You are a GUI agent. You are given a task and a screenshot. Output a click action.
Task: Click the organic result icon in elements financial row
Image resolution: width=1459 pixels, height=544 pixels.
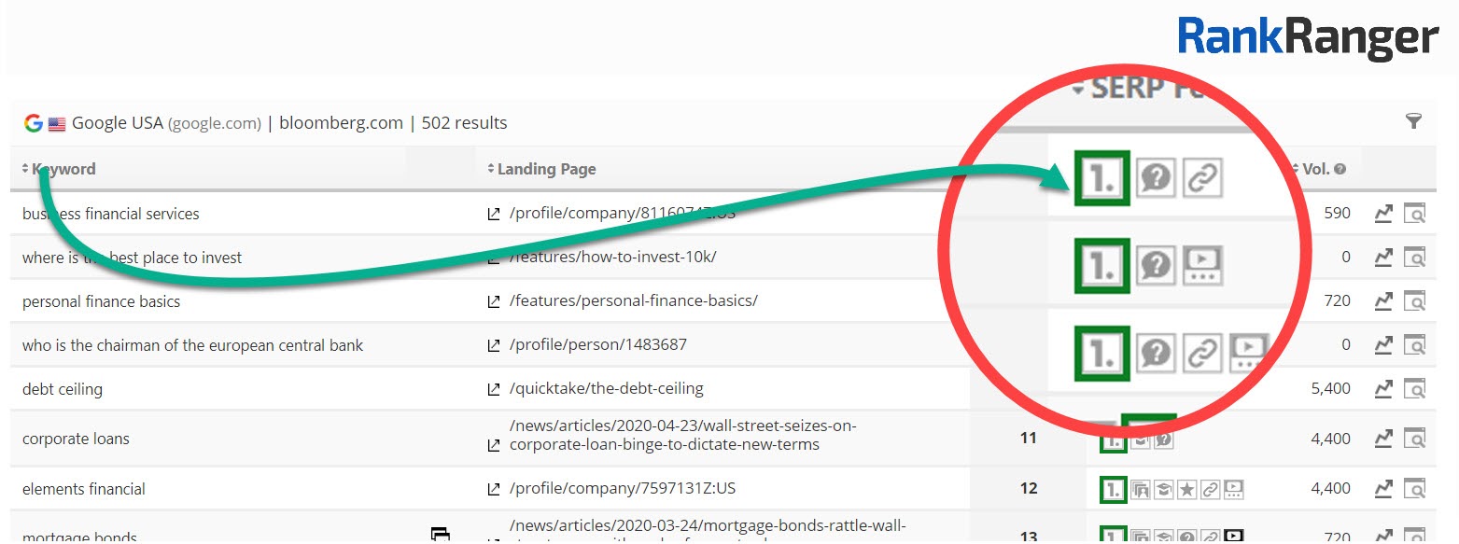point(1113,488)
